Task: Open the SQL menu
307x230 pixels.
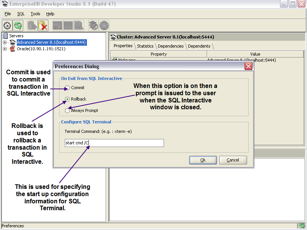Action: 21,14
